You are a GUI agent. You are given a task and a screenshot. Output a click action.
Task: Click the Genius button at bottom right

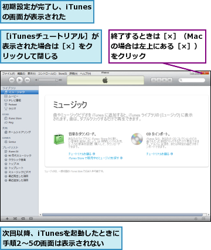(196, 219)
